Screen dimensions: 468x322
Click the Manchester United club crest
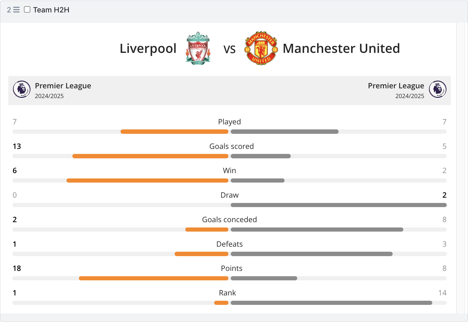261,48
